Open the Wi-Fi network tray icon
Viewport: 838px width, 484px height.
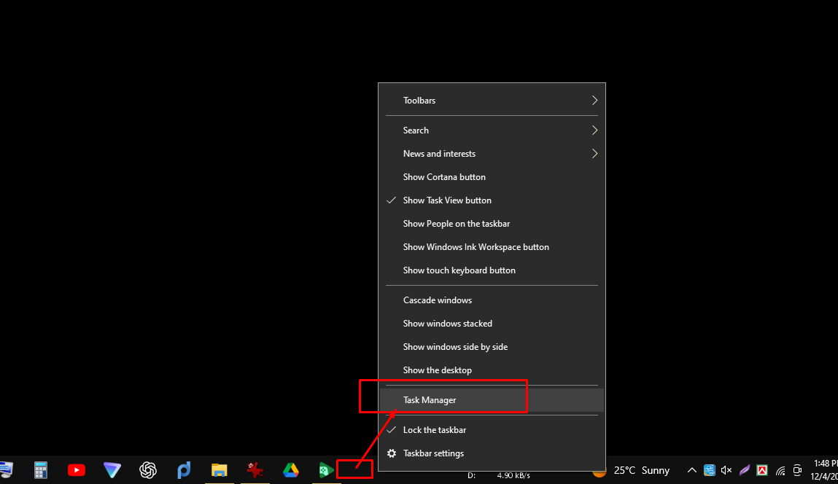tap(780, 470)
